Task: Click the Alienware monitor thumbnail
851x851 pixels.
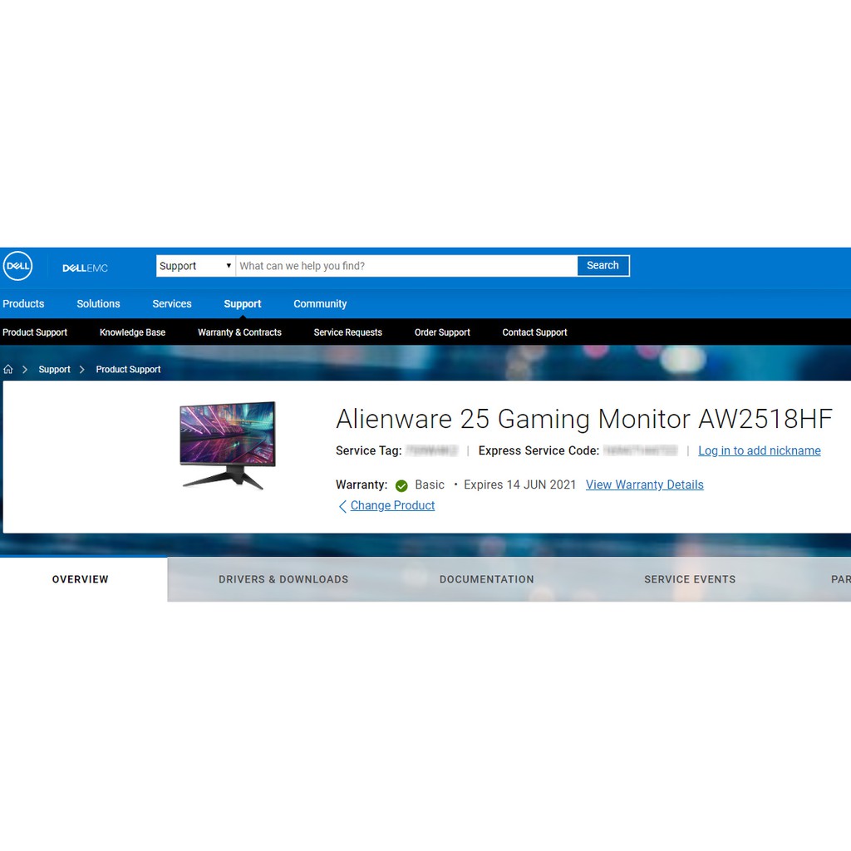Action: 228,444
